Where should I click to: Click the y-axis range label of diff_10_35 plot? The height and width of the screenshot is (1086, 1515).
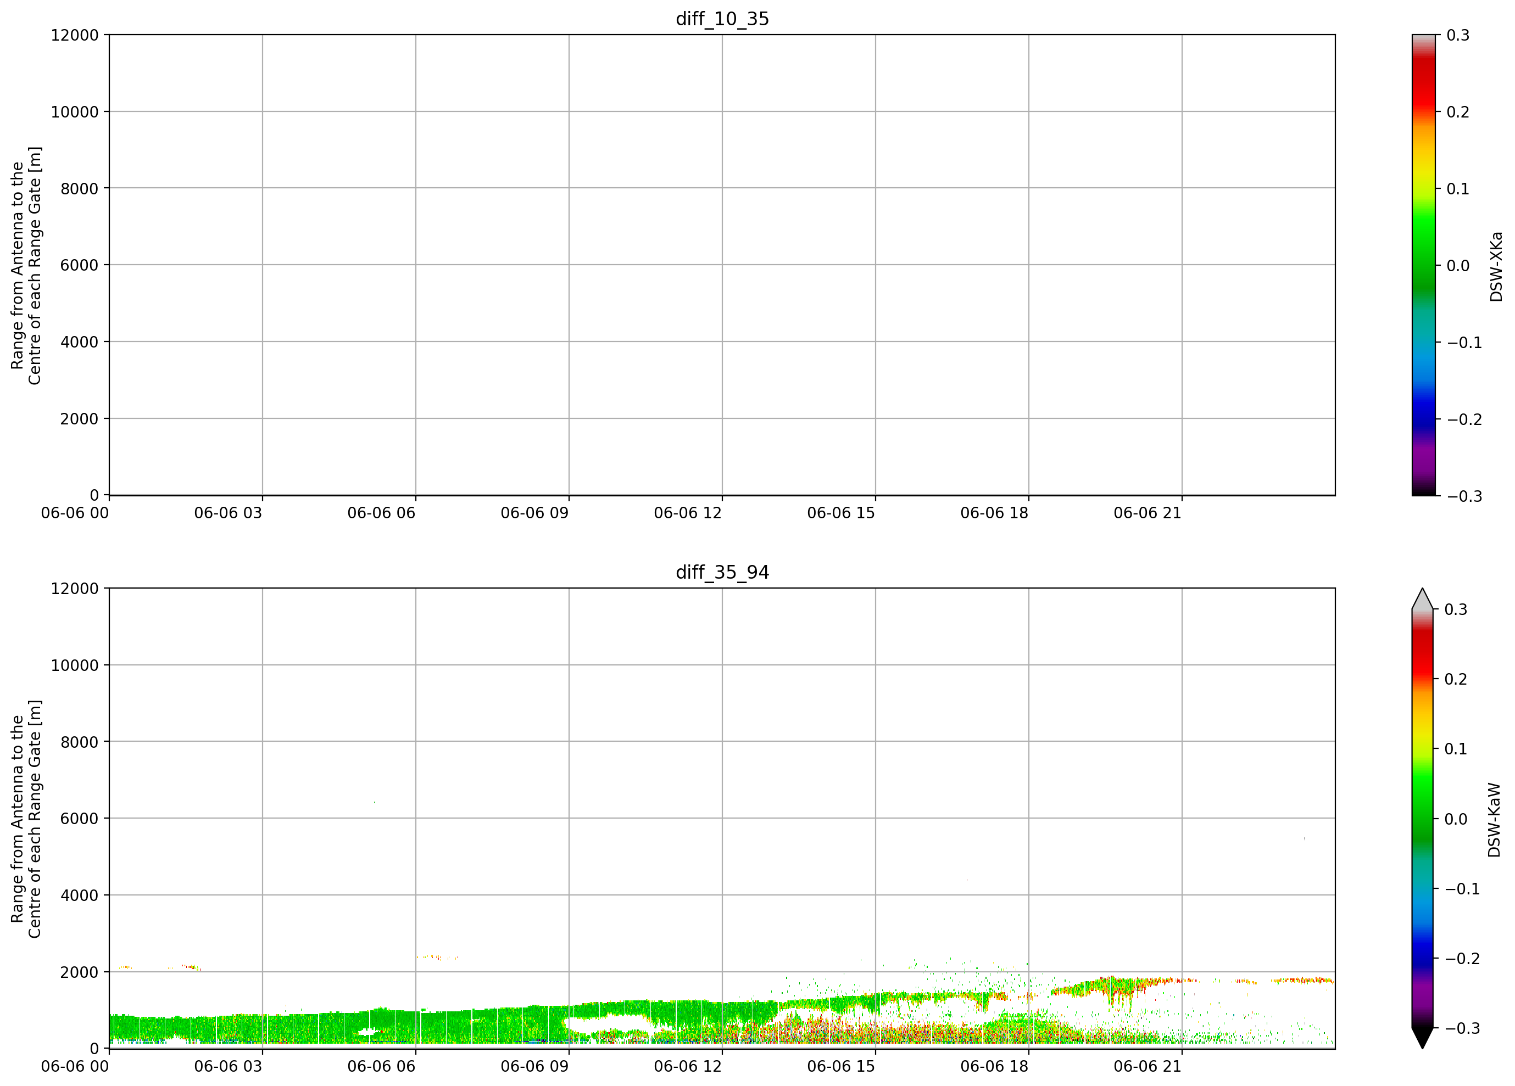(x=26, y=266)
